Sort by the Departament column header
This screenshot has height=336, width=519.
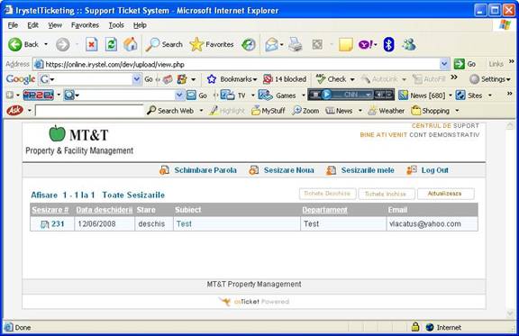[x=324, y=210]
